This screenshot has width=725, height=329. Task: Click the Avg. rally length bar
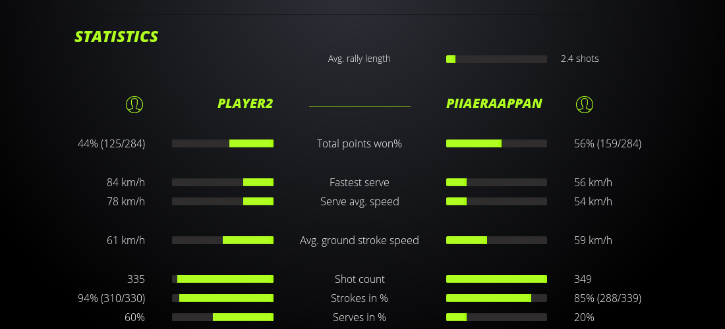(x=496, y=59)
